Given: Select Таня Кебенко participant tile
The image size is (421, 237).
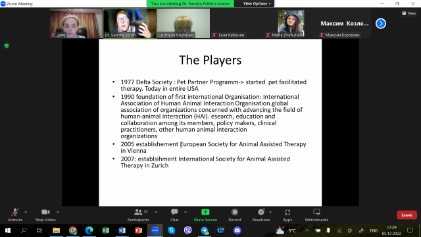Looking at the screenshot, I should pos(237,23).
